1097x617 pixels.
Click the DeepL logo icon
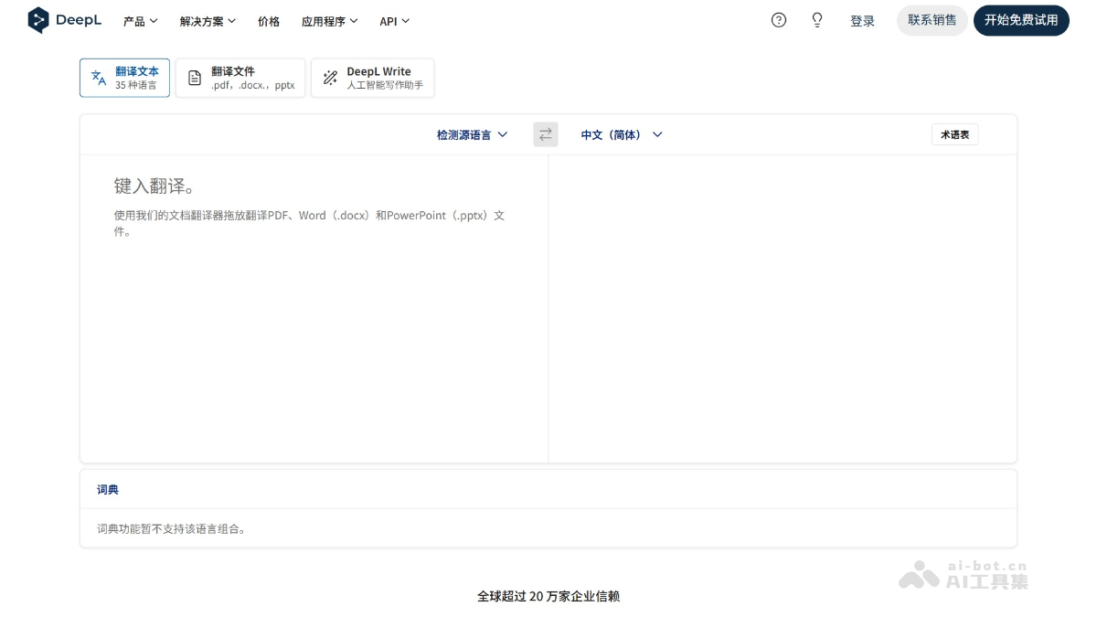(x=37, y=19)
